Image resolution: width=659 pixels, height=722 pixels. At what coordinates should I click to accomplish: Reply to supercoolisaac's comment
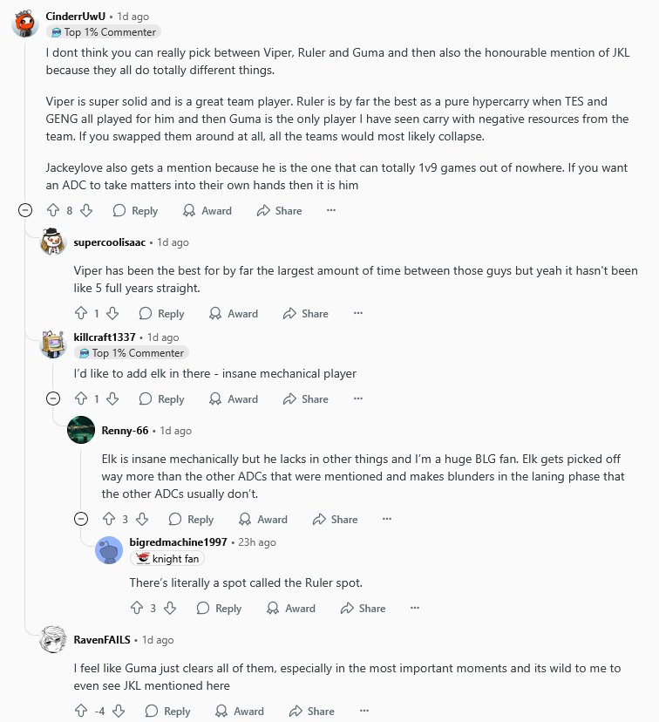click(161, 313)
